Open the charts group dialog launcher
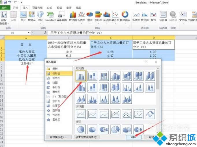Screen dimensions: 197x147 129,28
